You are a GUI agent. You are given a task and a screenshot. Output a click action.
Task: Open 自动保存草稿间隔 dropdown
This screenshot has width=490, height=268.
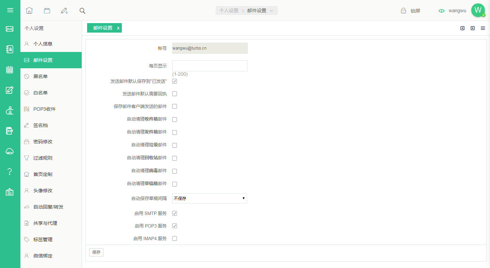point(210,198)
